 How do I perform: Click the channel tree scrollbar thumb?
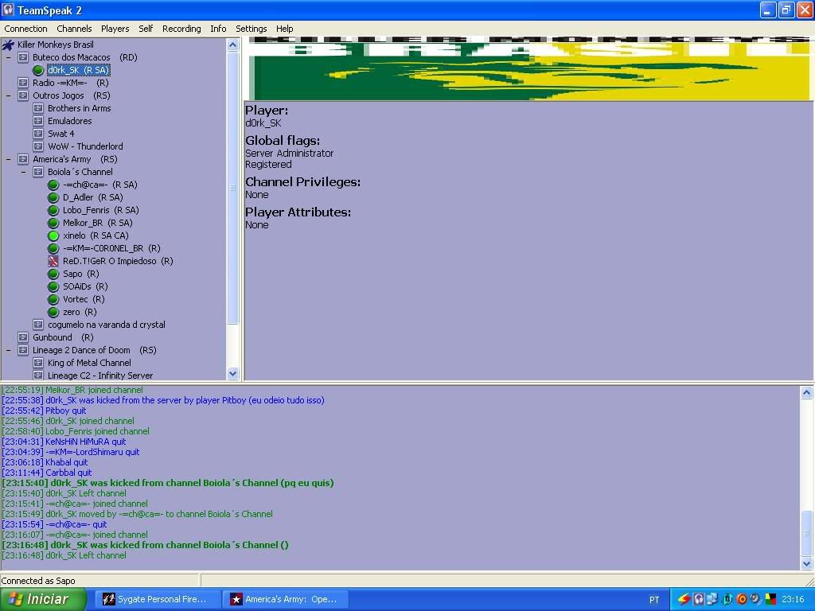(233, 188)
